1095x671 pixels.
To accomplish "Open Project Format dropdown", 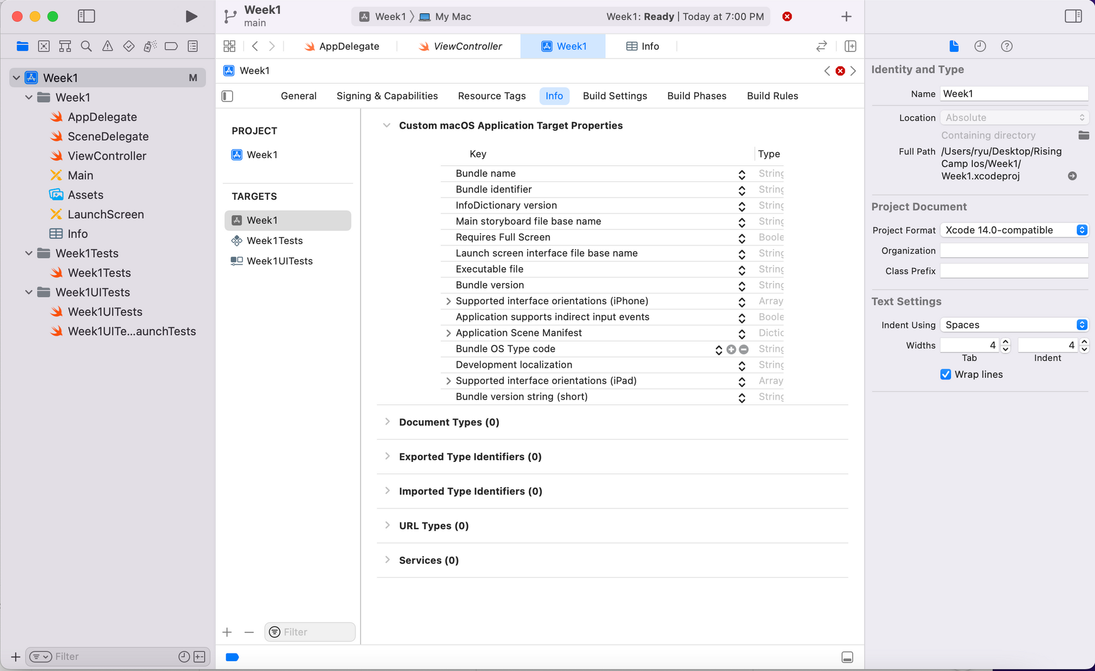I will 1015,230.
